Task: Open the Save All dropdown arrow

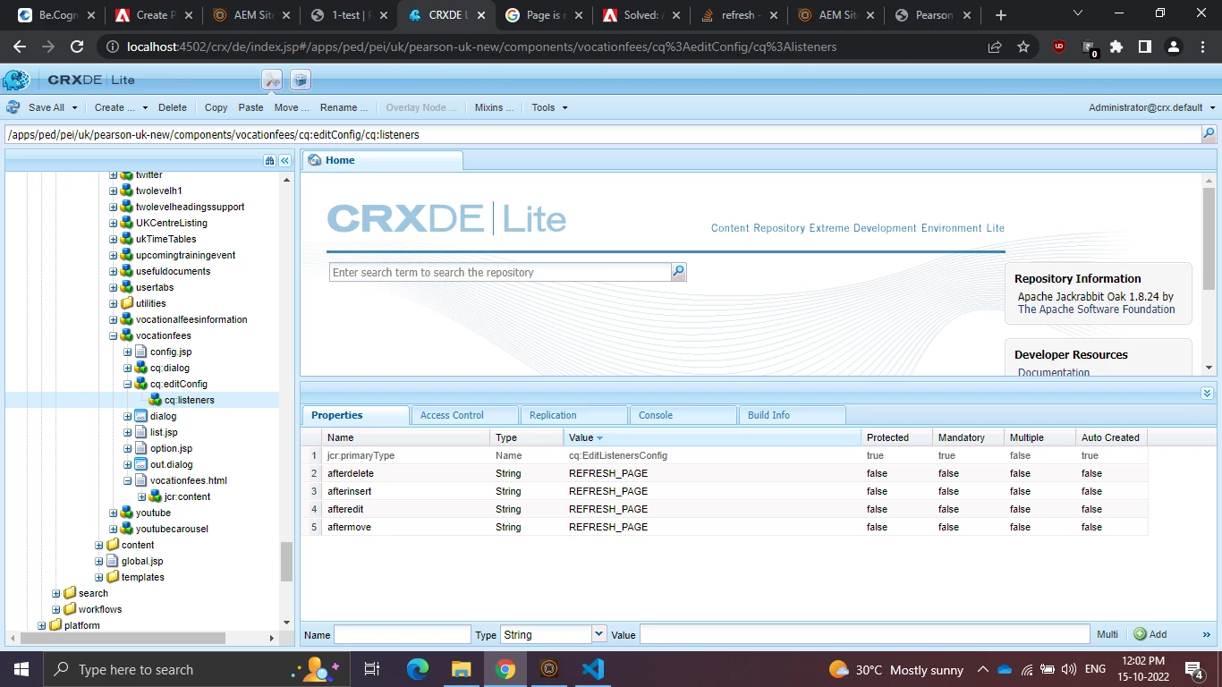Action: click(74, 107)
